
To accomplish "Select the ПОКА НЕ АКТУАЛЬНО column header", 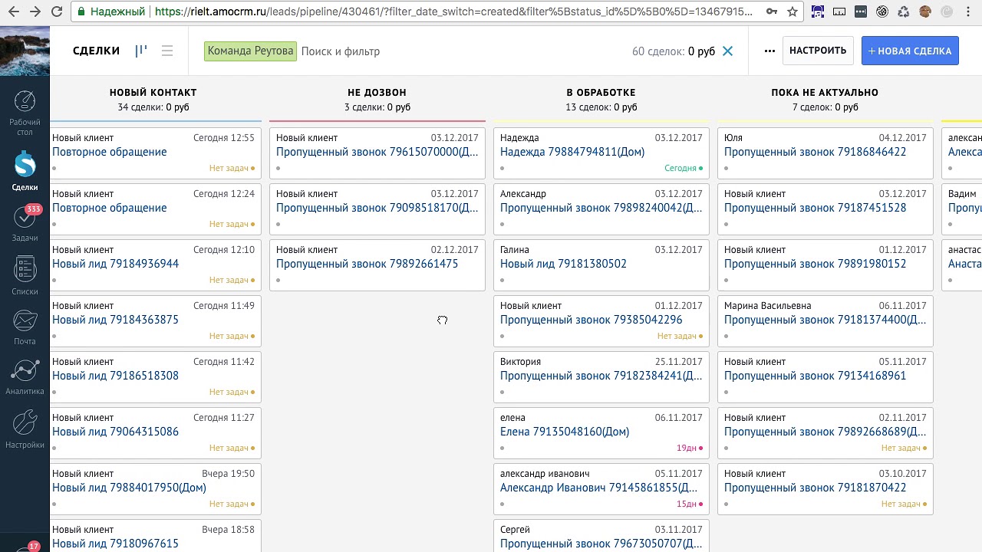I will click(x=825, y=92).
